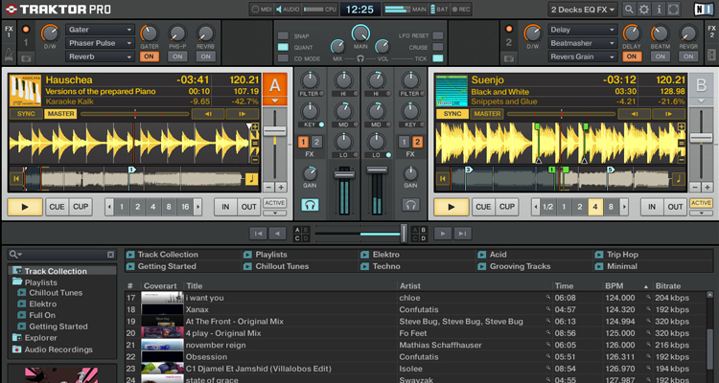The width and height of the screenshot is (719, 383).
Task: Set loop OUT on Deck B
Action: tap(675, 207)
